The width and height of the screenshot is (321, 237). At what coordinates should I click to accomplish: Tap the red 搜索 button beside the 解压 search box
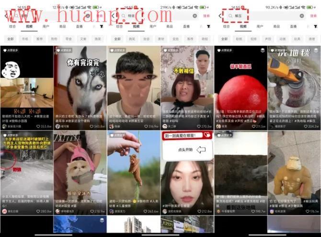[x=313, y=16]
